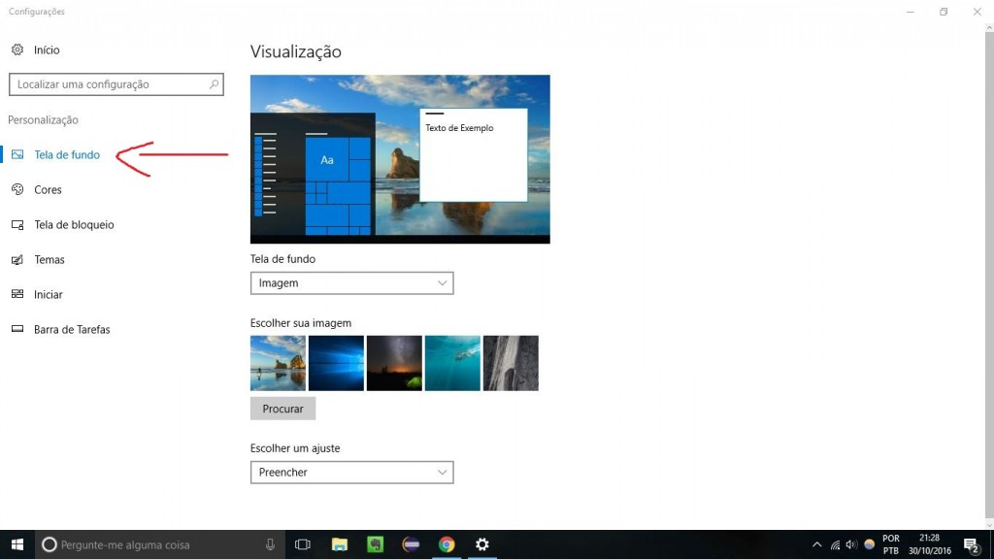Viewport: 994px width, 559px height.
Task: Open Task View in the taskbar
Action: 303,544
